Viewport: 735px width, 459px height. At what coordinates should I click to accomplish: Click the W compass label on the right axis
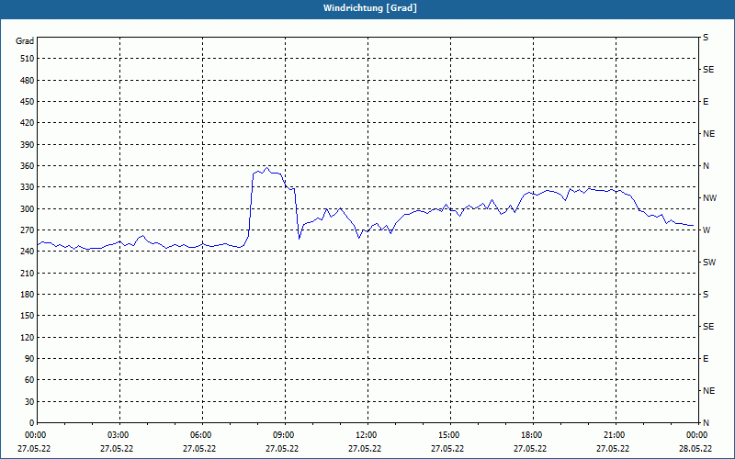tap(707, 230)
